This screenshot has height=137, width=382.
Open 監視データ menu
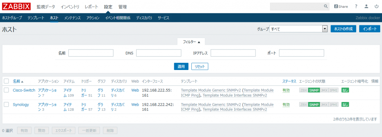46,7
